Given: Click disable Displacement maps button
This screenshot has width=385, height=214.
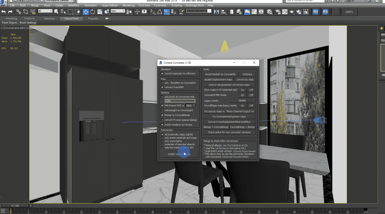Looking at the screenshot, I should coord(218,79).
